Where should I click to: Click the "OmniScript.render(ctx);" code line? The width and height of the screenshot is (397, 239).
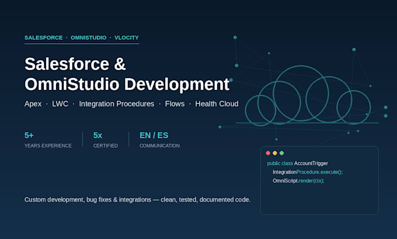[298, 181]
